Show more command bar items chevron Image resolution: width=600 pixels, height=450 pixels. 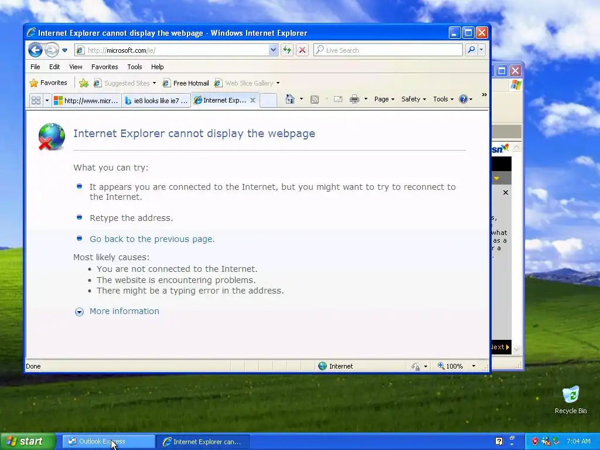pos(484,94)
